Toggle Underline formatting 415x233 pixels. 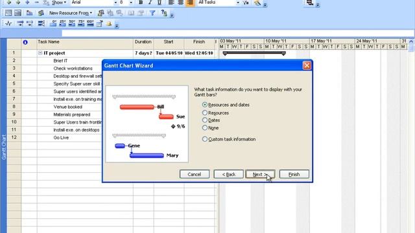(160, 3)
